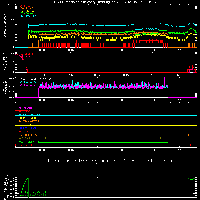200x200 pixels.
Task: Click the BAD_PACKETS flag label
Action: tap(27, 145)
